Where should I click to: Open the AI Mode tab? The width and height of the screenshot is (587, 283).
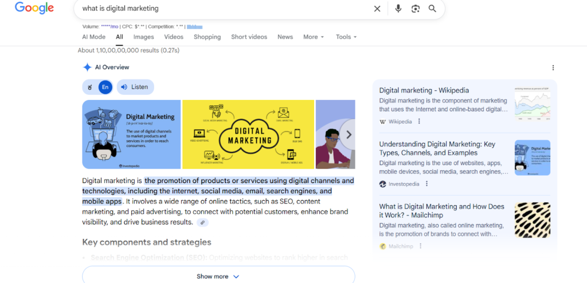click(x=93, y=37)
